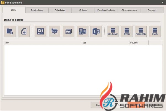Choose the FTP download backup icon

coord(55,31)
